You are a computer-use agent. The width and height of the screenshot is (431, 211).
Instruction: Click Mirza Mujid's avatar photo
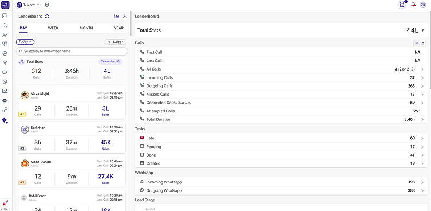point(25,95)
